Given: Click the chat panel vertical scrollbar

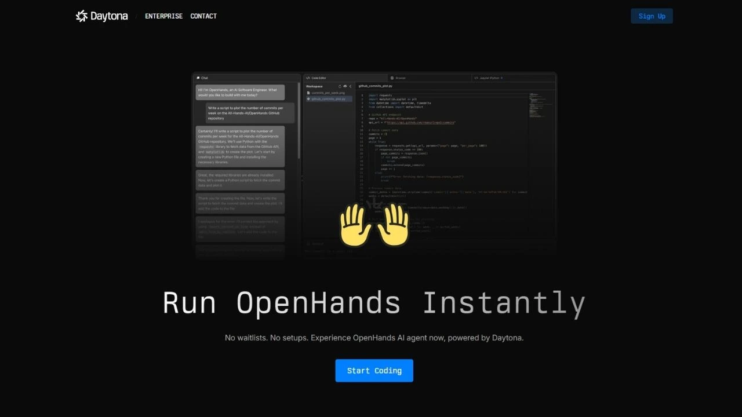Looking at the screenshot, I should [299, 122].
